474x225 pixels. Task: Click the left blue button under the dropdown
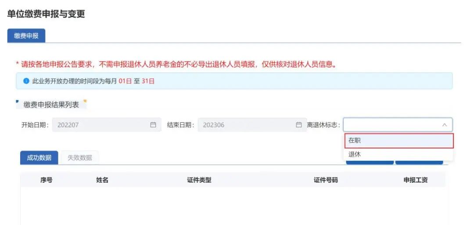pos(370,161)
